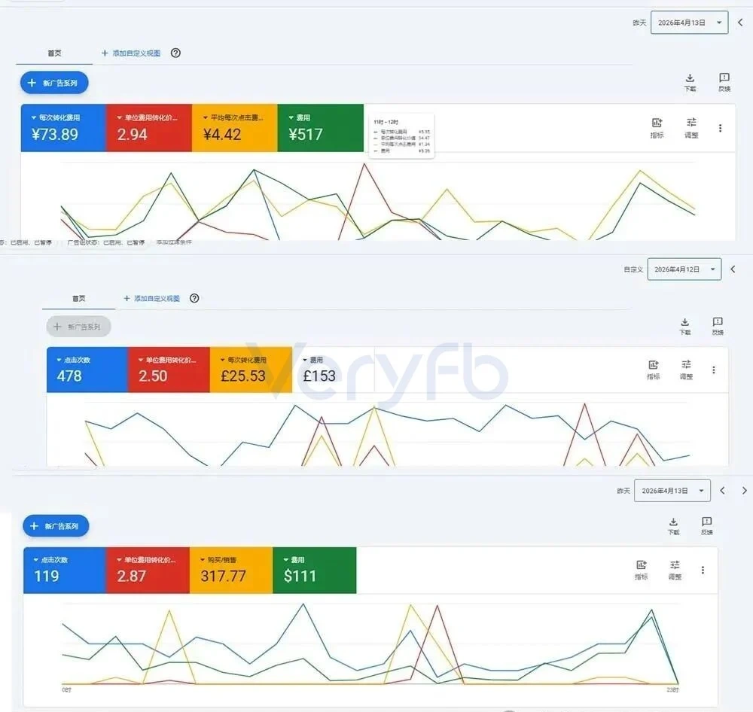Open the 2026年4月12日 date dropdown
Viewport: 753px width, 712px height.
coord(684,269)
